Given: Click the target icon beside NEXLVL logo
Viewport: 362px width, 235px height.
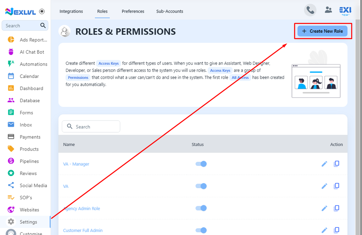Looking at the screenshot, I should (42, 12).
